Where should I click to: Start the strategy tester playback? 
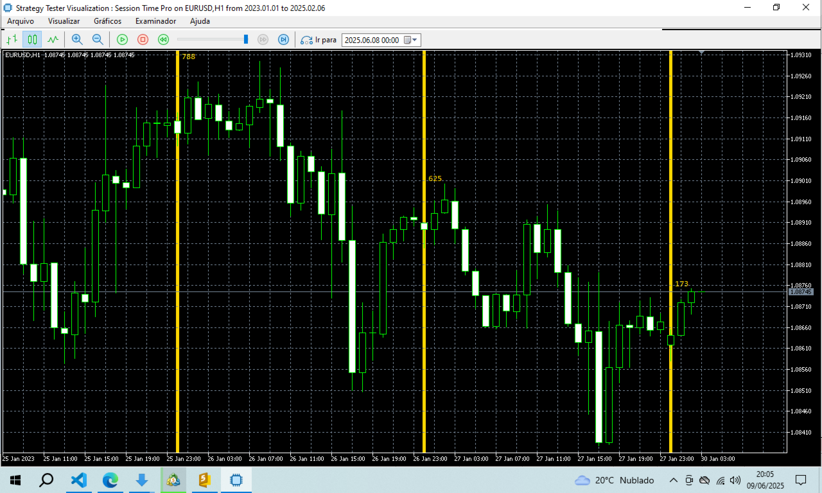point(122,39)
